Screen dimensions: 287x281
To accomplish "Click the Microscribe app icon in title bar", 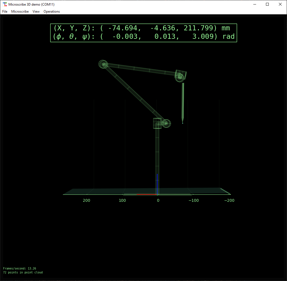I will (5, 4).
